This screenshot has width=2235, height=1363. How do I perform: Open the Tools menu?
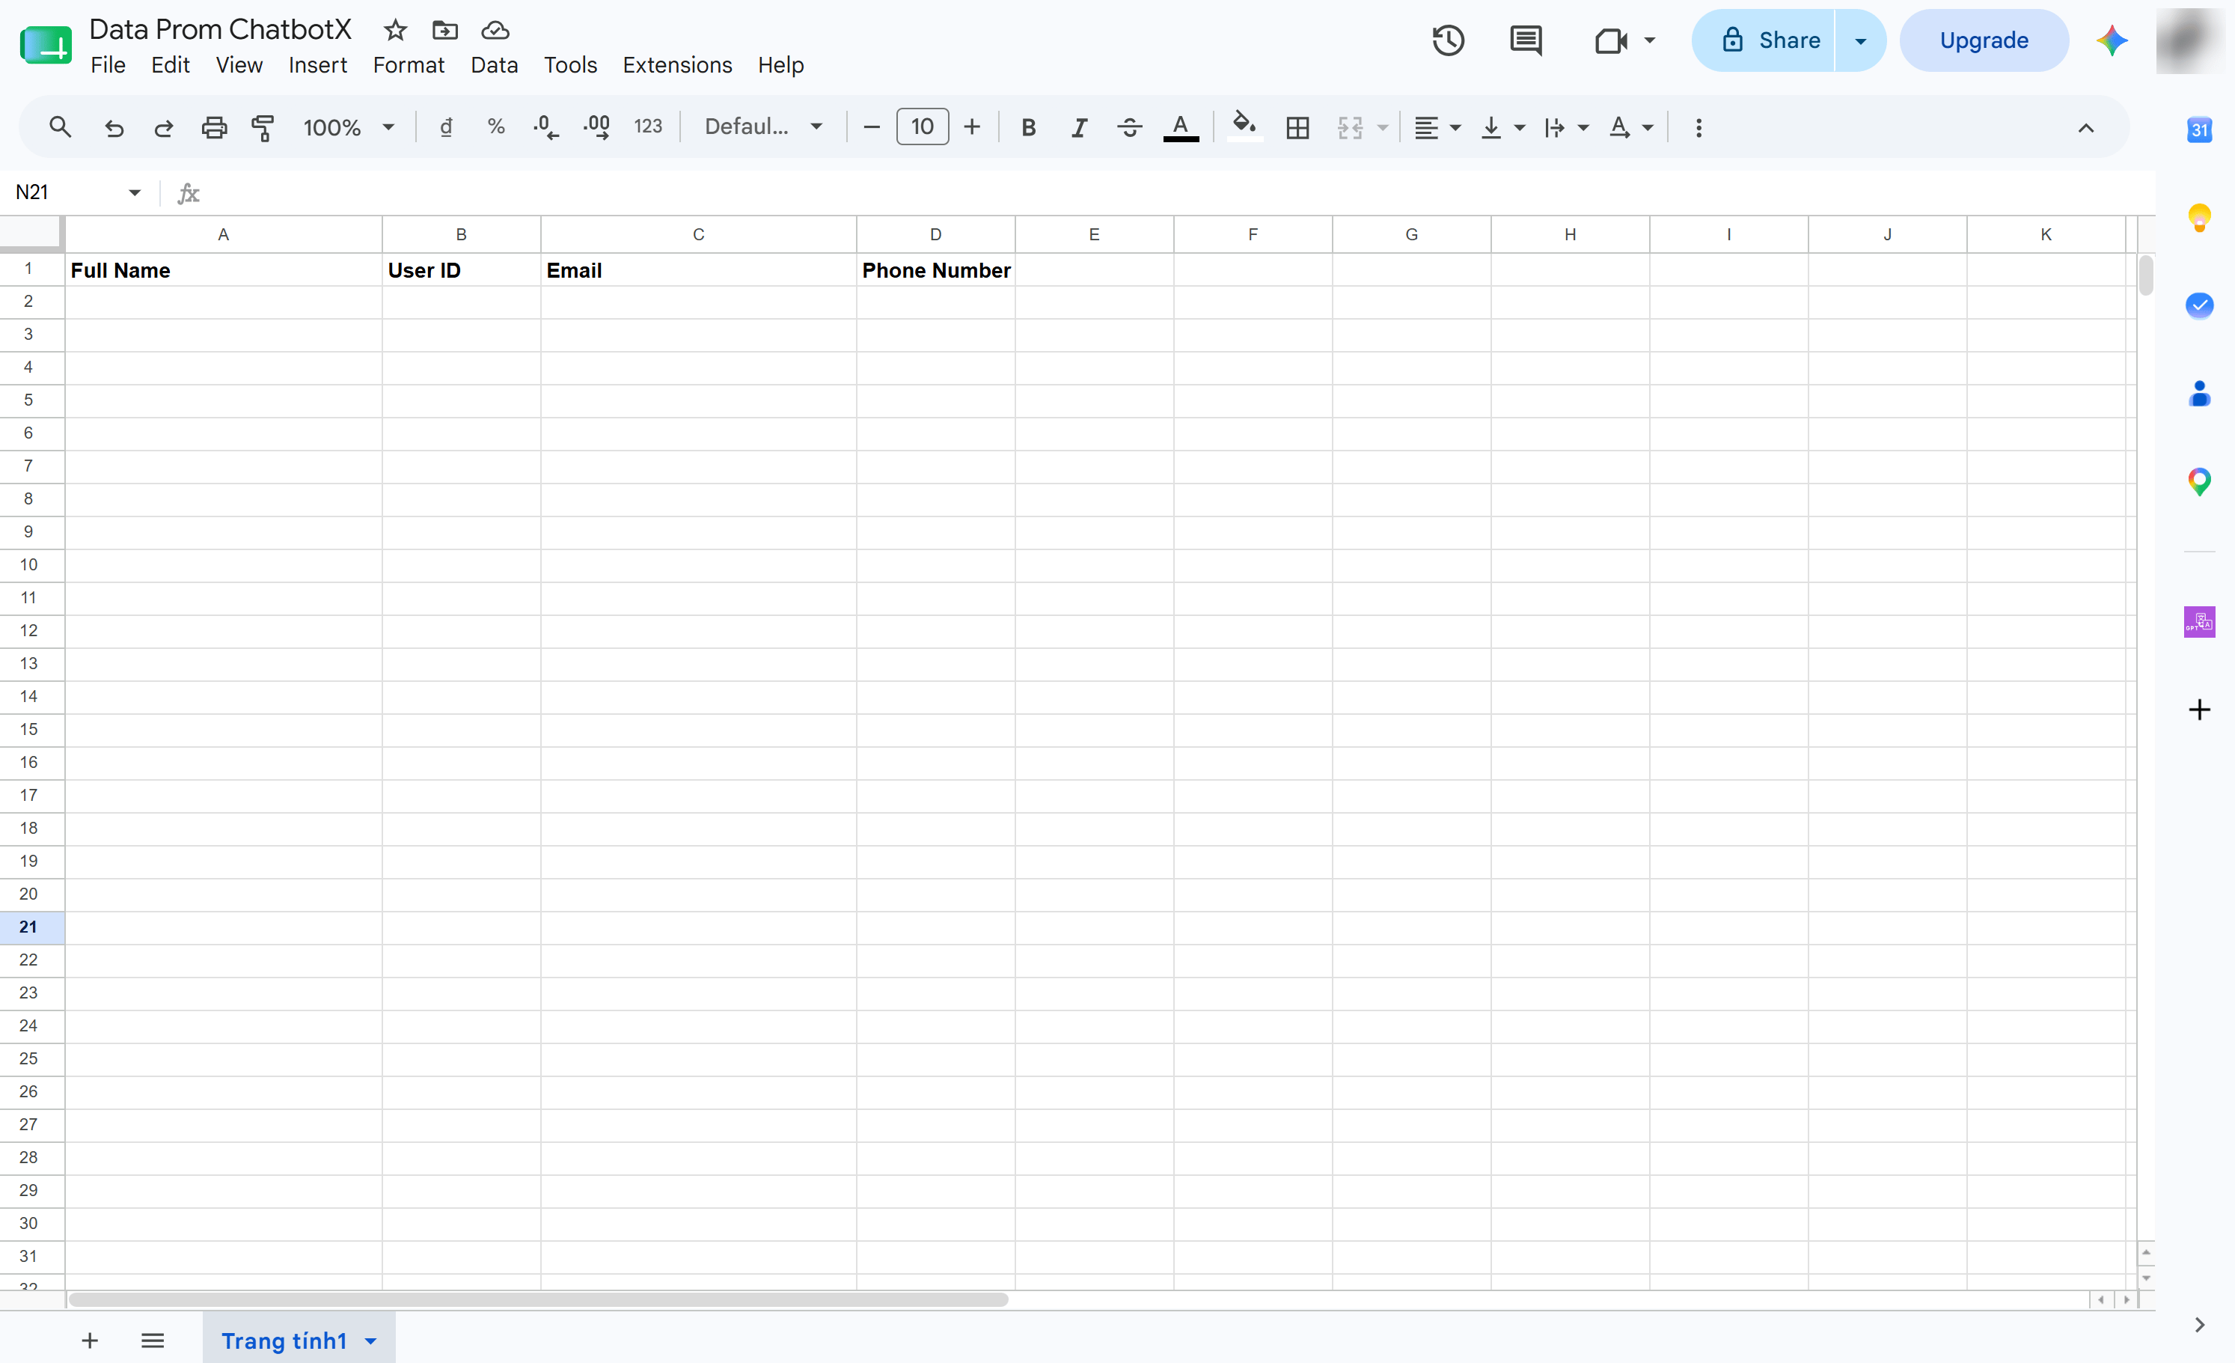pyautogui.click(x=569, y=65)
